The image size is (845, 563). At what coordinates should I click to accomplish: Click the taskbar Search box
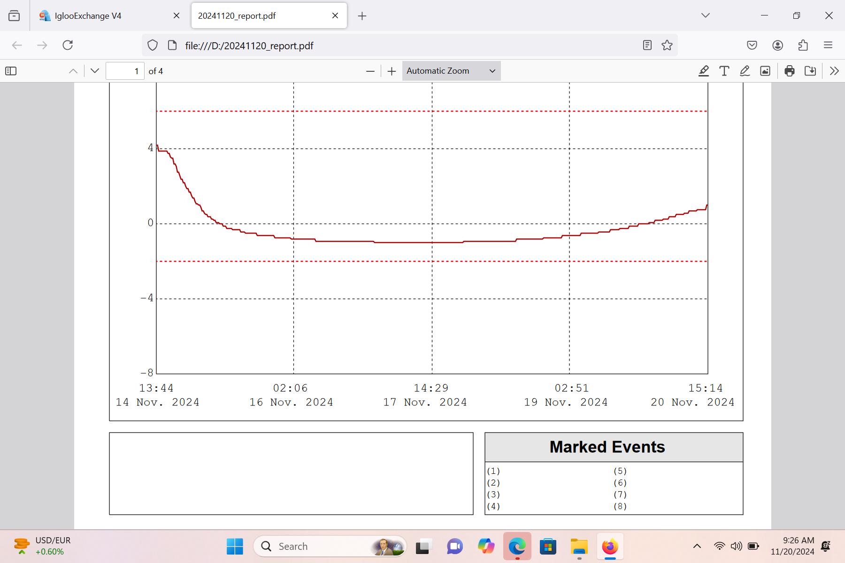(x=330, y=546)
